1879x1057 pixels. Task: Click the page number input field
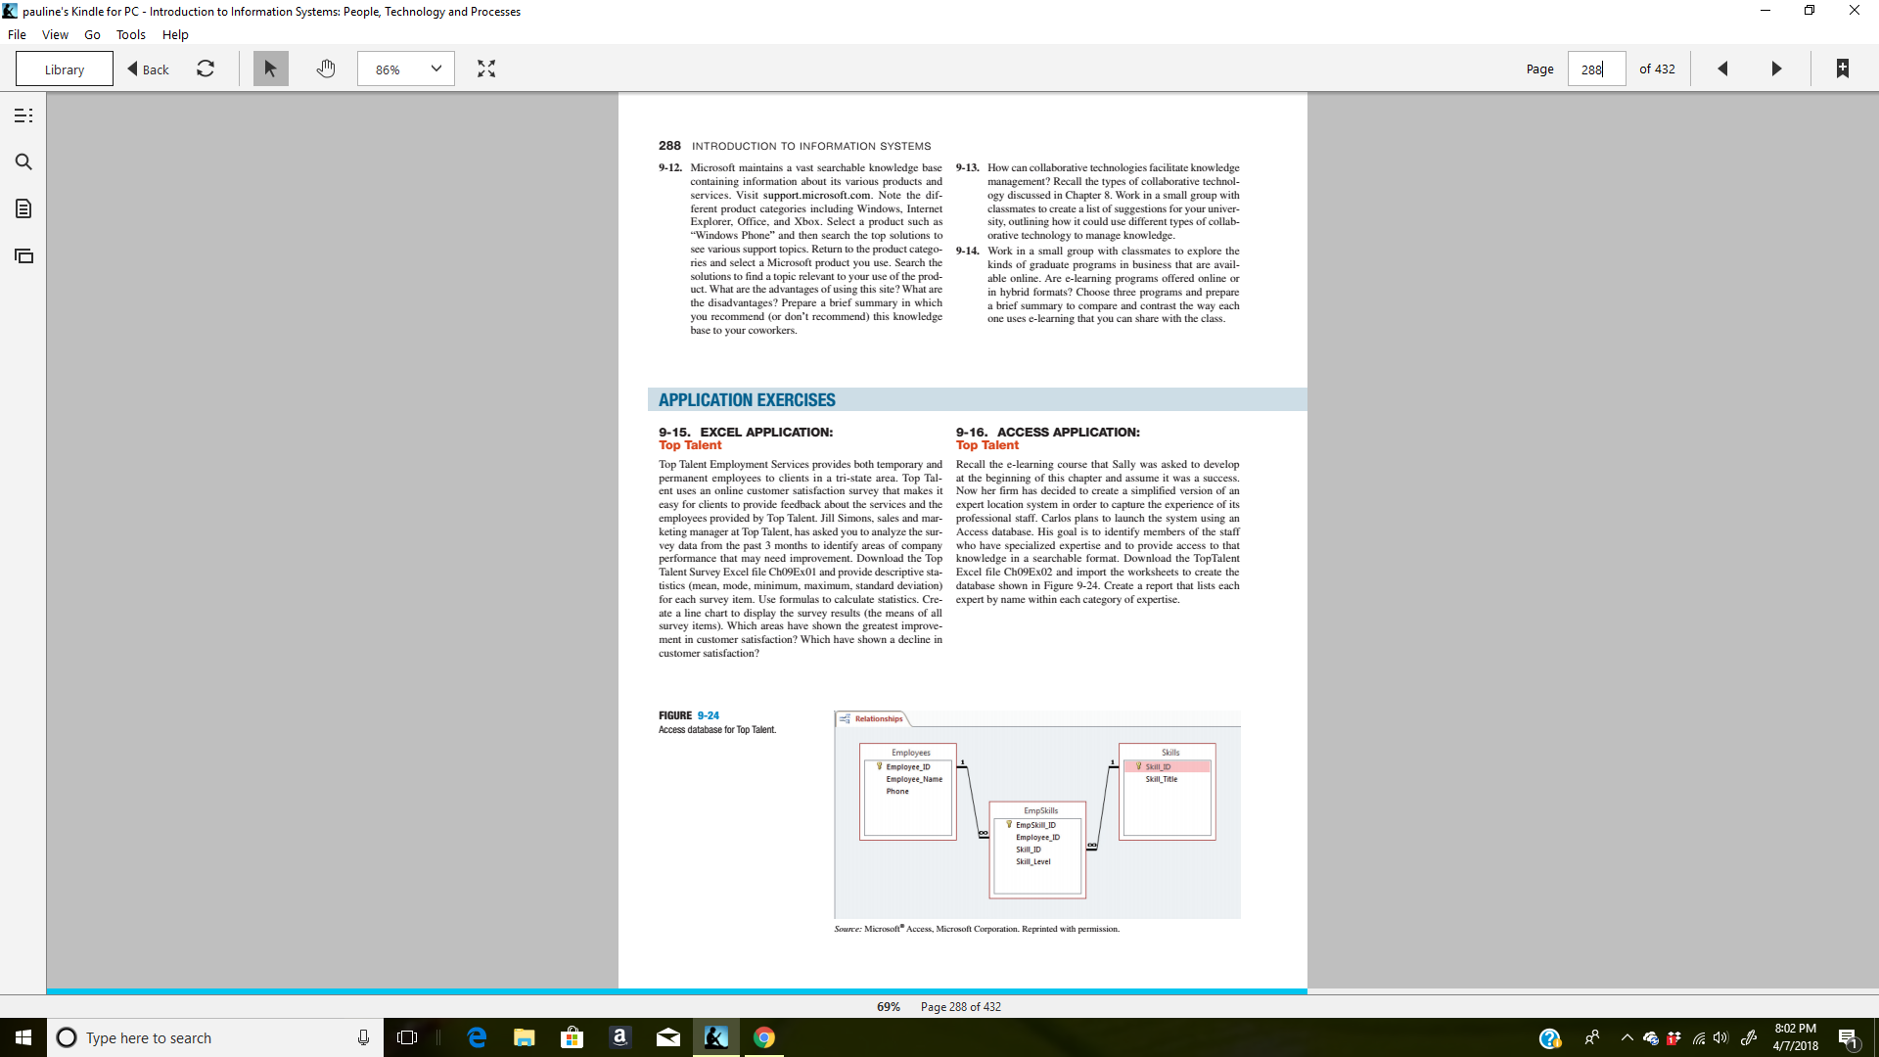click(x=1595, y=69)
